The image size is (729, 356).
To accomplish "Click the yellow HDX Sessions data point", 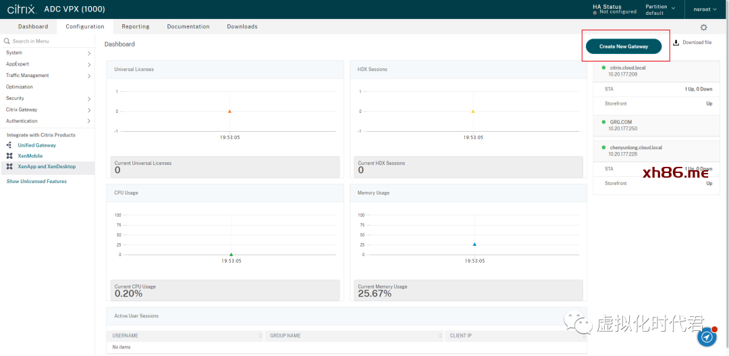I will pos(473,111).
